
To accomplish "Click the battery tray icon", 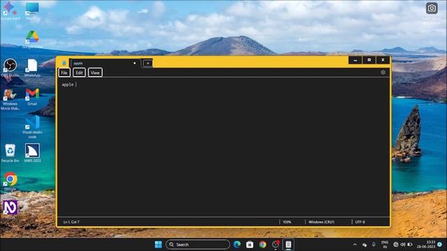I will 410,245.
